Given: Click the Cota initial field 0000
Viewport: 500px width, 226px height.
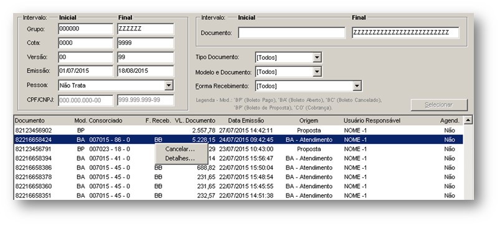Looking at the screenshot, I should click(85, 43).
